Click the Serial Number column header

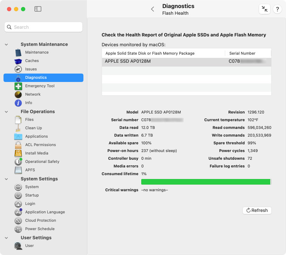(248, 53)
